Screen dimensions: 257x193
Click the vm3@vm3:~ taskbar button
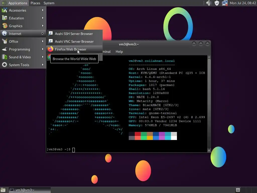tap(30, 190)
